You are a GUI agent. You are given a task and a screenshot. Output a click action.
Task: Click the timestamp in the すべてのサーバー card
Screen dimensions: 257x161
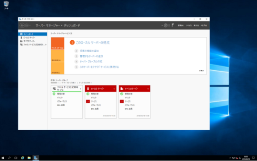[143, 116]
